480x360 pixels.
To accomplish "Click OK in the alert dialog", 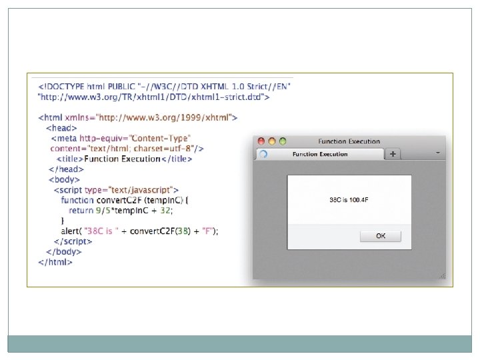I will pyautogui.click(x=381, y=236).
